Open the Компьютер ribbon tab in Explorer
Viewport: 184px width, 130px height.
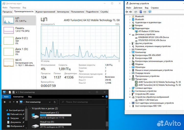(x=18, y=97)
